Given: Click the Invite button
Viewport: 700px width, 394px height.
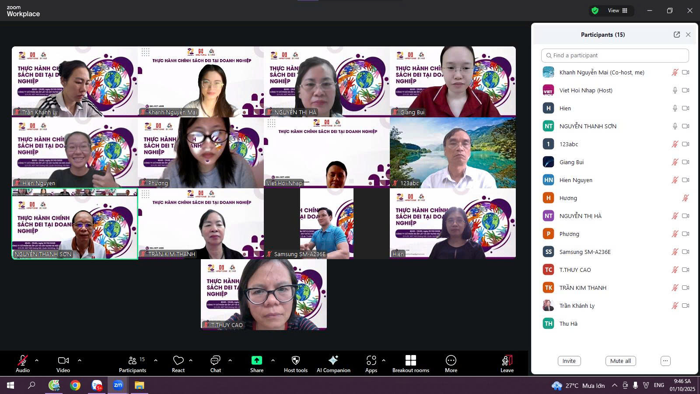Looking at the screenshot, I should click(x=569, y=361).
